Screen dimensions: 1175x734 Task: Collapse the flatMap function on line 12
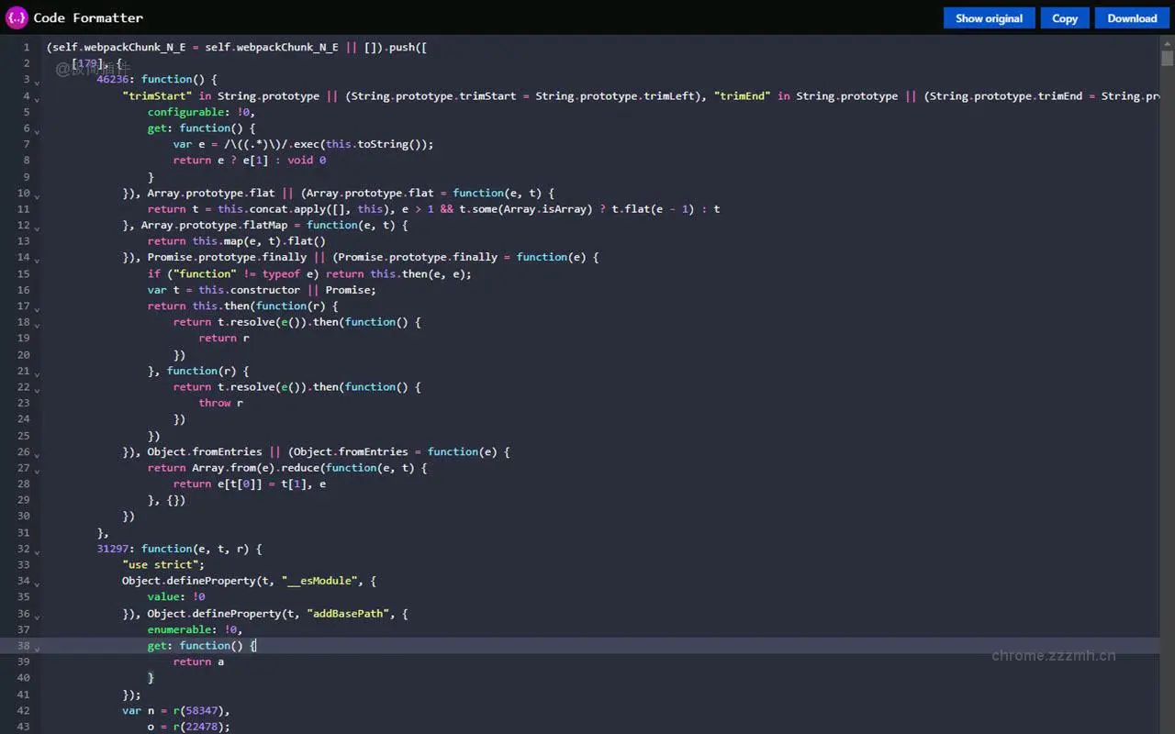pos(37,228)
